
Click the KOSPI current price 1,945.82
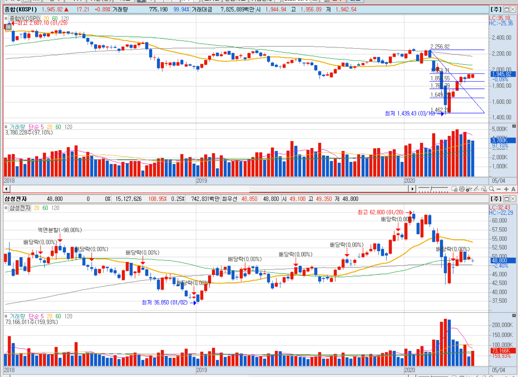52,10
